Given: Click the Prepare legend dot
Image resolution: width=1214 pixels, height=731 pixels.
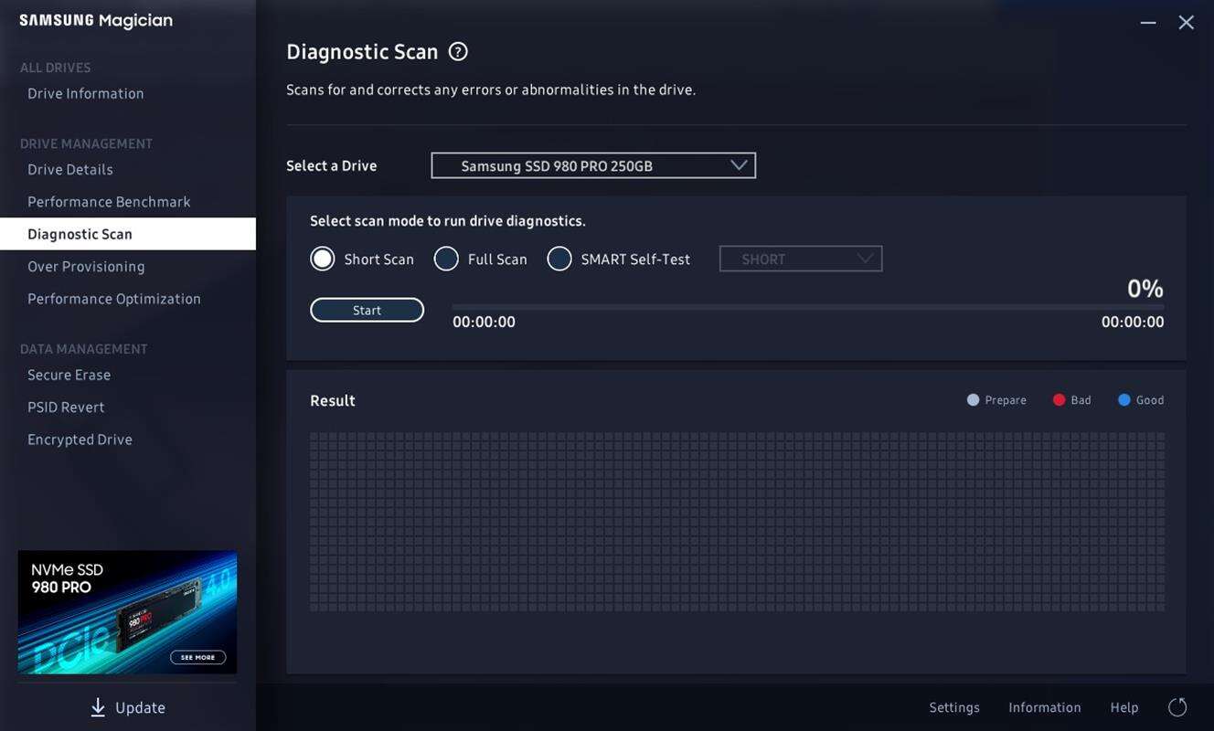Looking at the screenshot, I should point(973,400).
